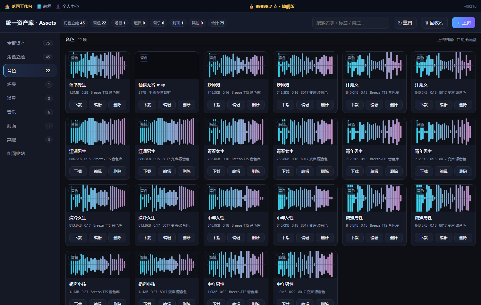Click the 角色立绘 45 header chip

(74, 23)
